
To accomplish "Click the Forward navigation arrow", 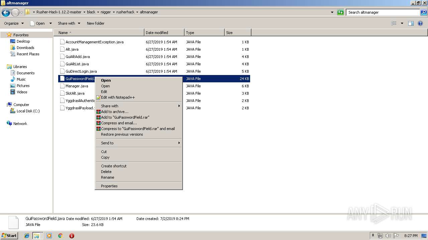I will tap(15, 13).
